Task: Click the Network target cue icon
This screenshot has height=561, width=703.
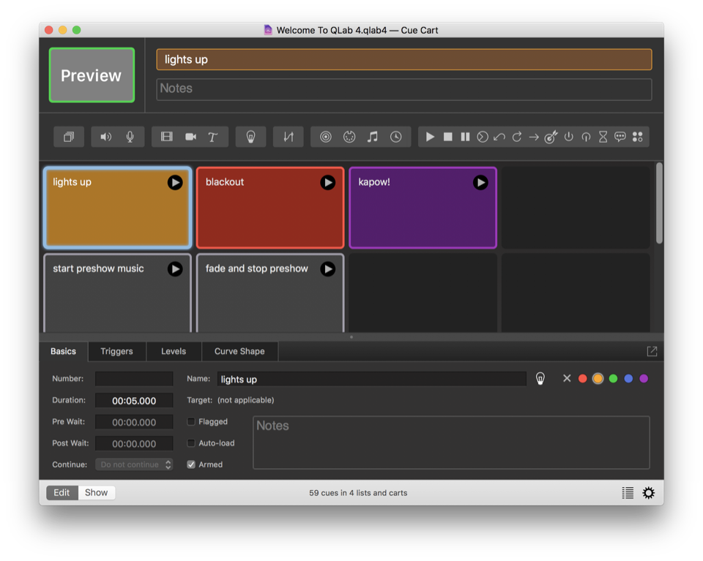Action: click(326, 137)
